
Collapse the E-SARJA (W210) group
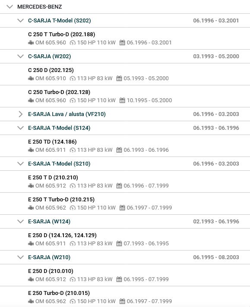coord(20,257)
